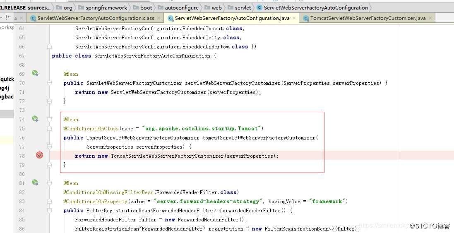Click the ServletWebServerFactoryAutoConfiguration breadcrumb label
This screenshot has width=454, height=233.
pos(316,8)
